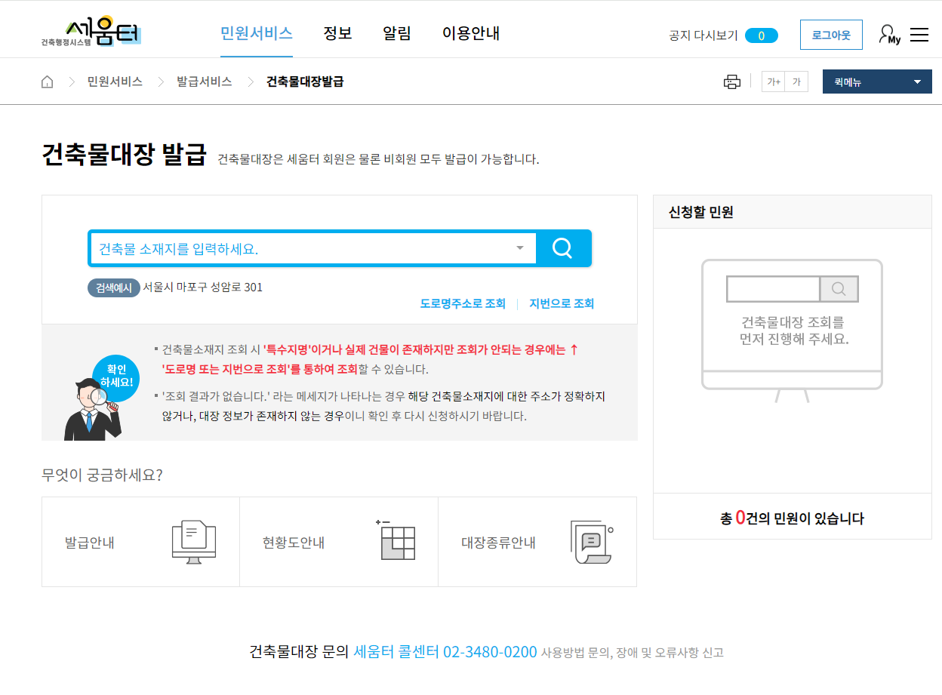Click the notice count badge 0
Image resolution: width=942 pixels, height=695 pixels.
pyautogui.click(x=761, y=35)
